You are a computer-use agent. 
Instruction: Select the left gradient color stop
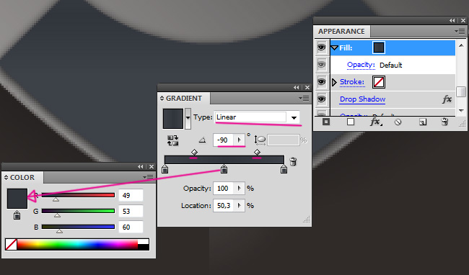point(165,169)
